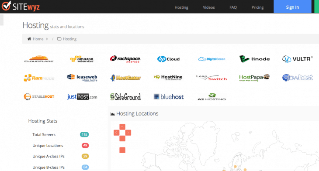Click the SITEwyz logo in the header
Viewport: 319px width, 171px height.
pyautogui.click(x=21, y=6)
